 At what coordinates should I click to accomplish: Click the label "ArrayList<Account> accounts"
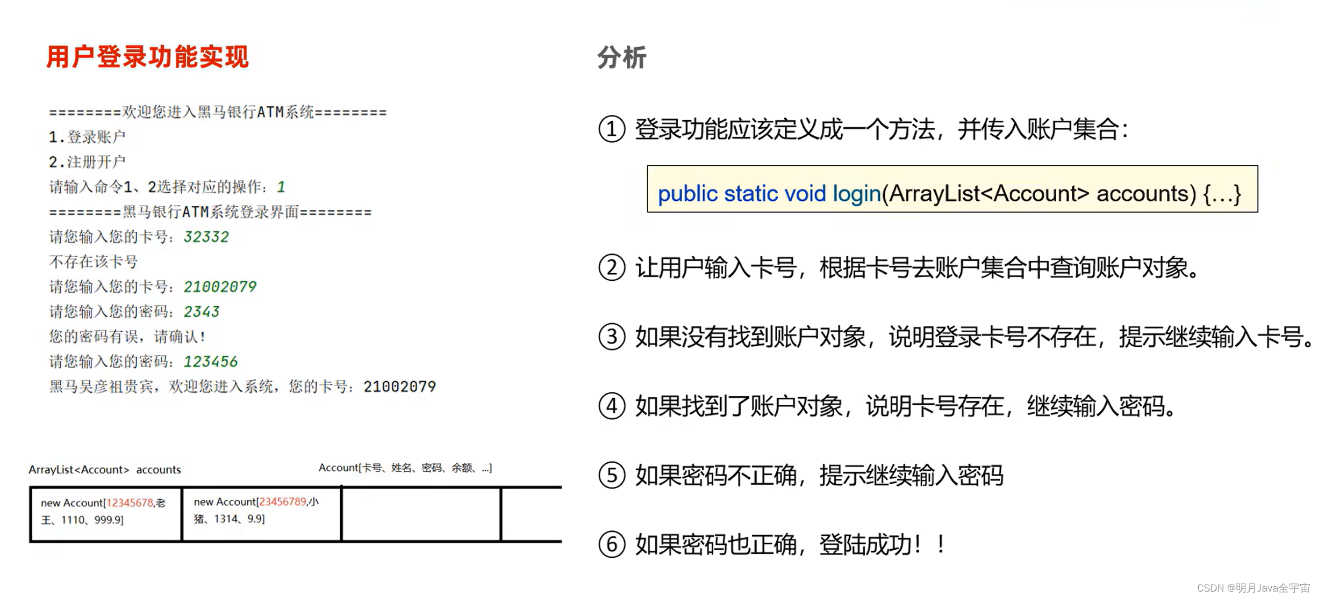click(x=105, y=469)
